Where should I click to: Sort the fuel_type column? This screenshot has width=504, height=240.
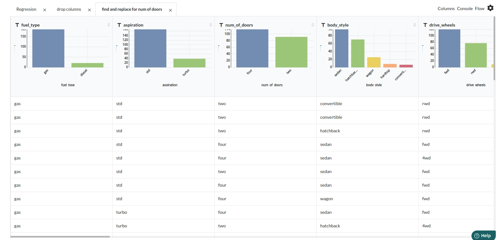coord(109,25)
